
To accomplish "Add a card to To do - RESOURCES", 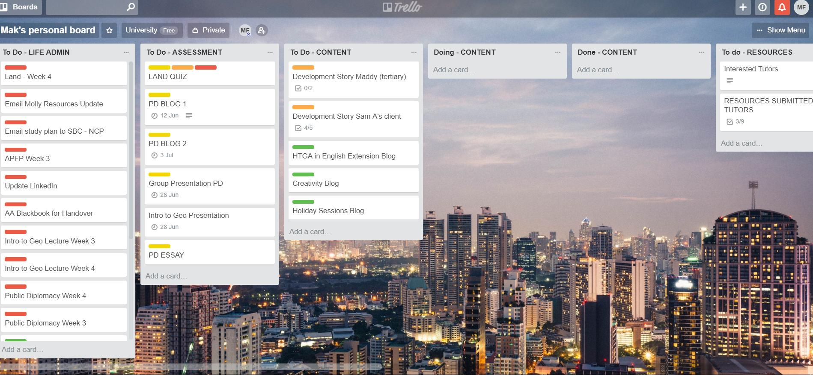I will click(x=742, y=143).
